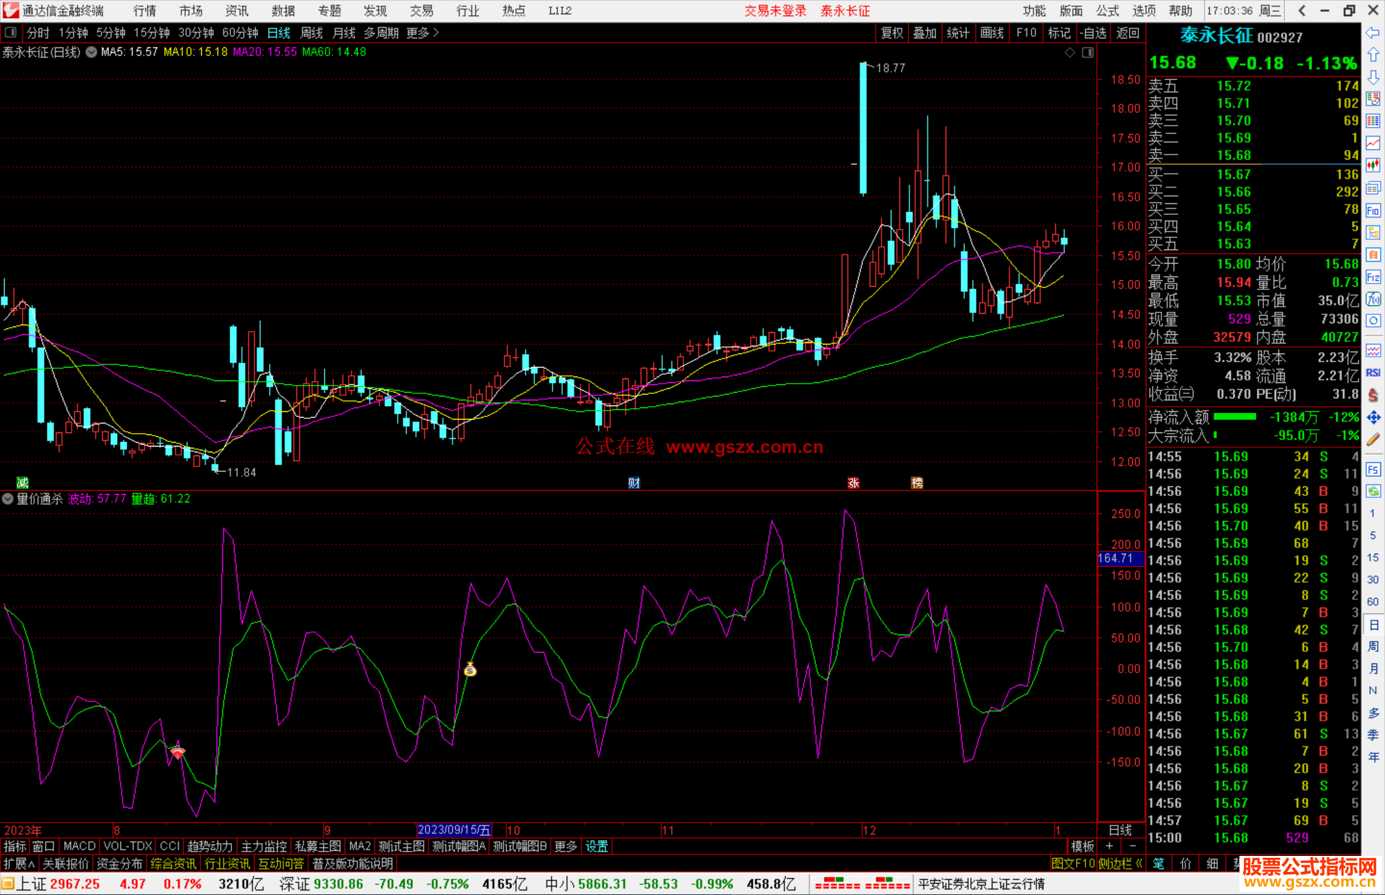
Task: Switch to the 60分钟 period tab
Action: 240,33
